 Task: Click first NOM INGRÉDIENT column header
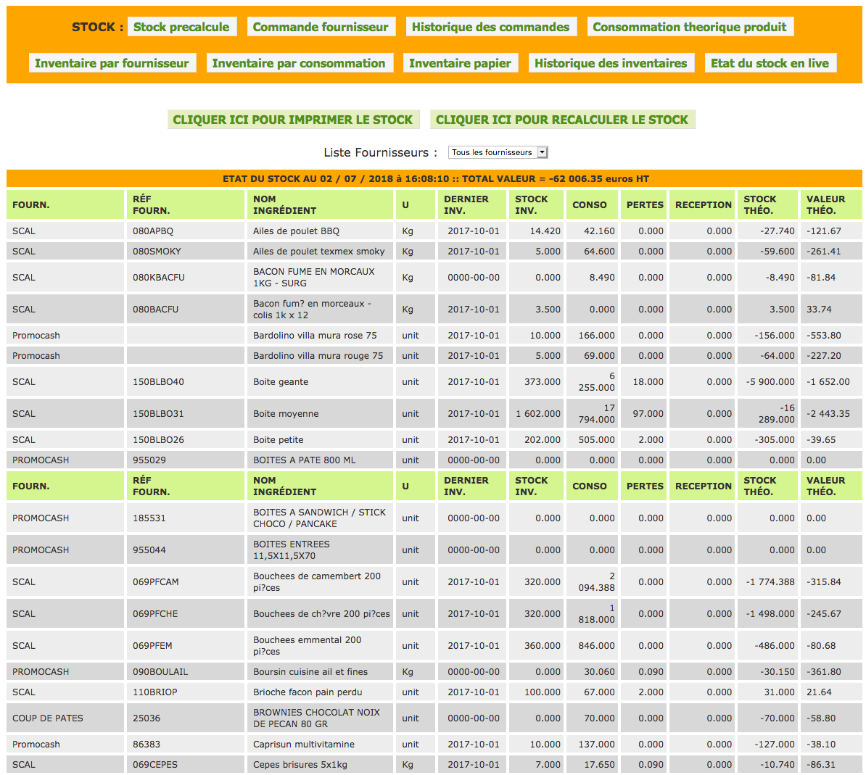[x=320, y=204]
